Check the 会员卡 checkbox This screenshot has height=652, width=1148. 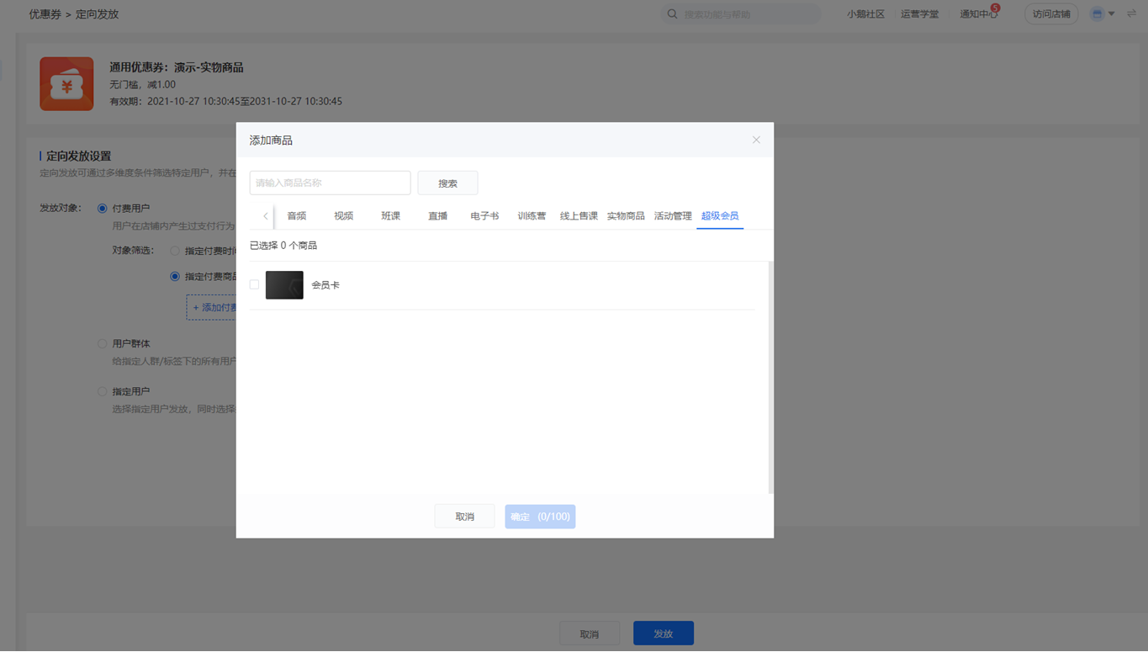tap(254, 284)
